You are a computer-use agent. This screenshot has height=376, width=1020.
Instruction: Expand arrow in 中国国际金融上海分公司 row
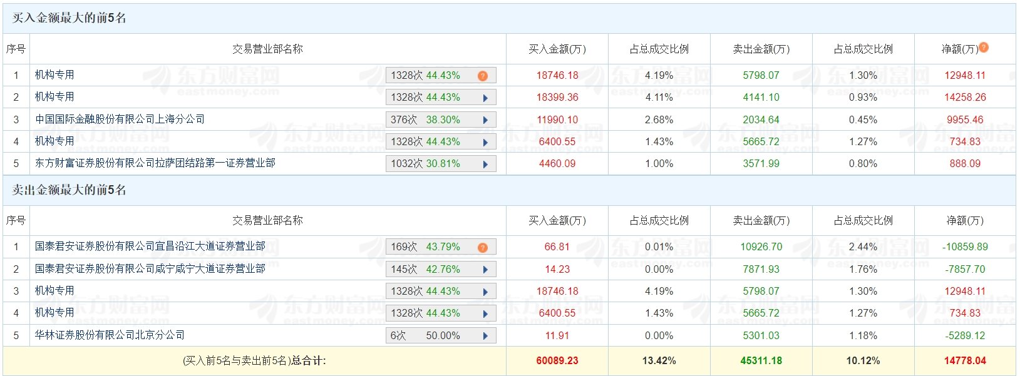[485, 120]
